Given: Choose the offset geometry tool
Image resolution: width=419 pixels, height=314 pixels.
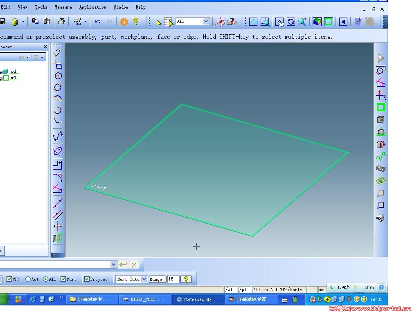Looking at the screenshot, I should click(x=57, y=165).
